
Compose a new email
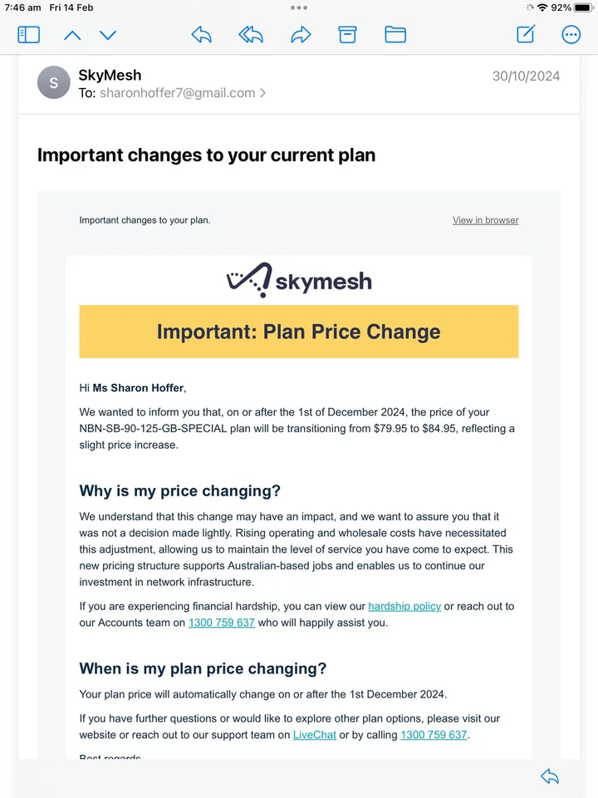click(526, 34)
